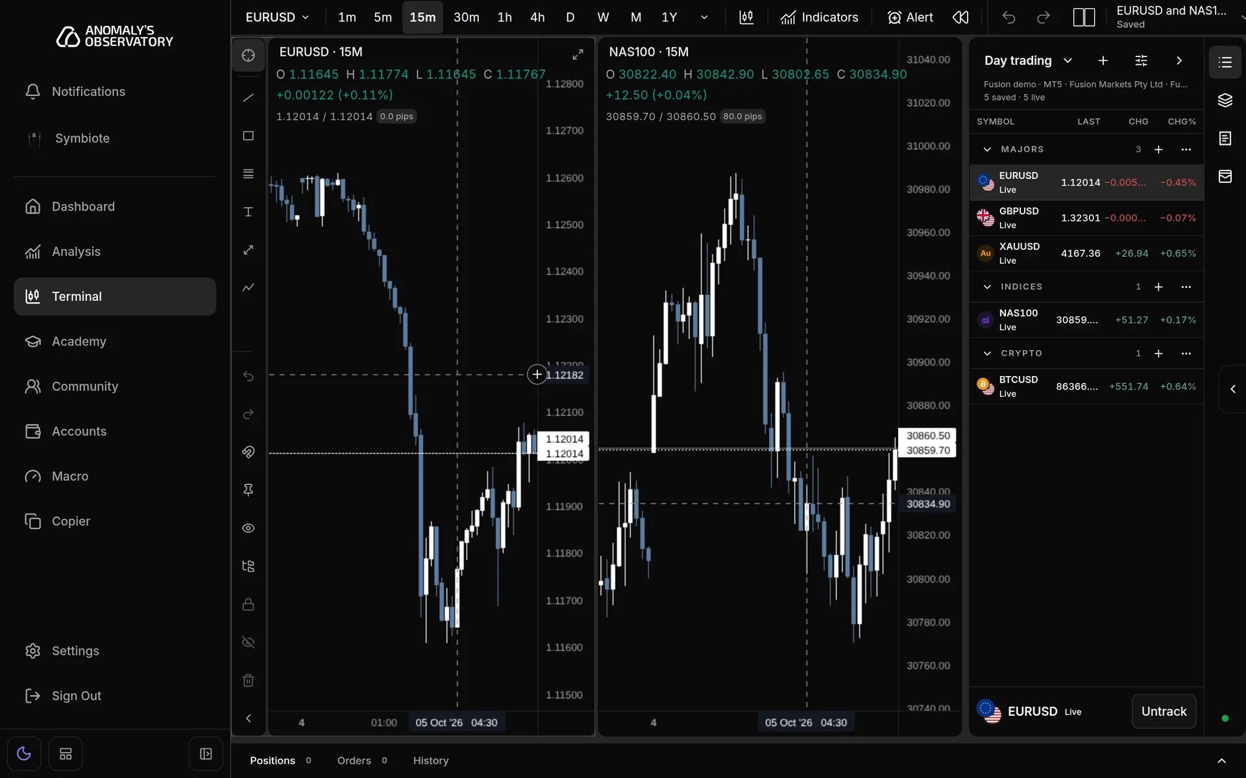The image size is (1246, 778).
Task: Select the horizontal lines Fibonacci tool
Action: tap(249, 174)
